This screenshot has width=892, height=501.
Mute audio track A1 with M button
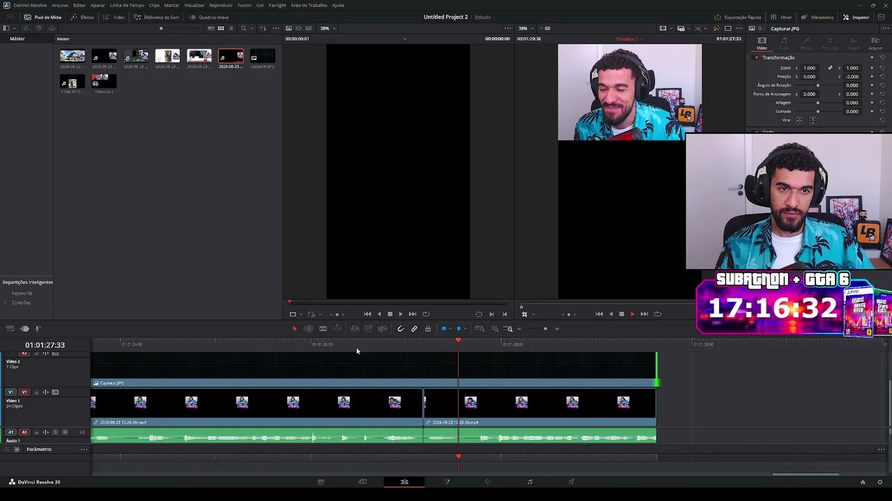coord(65,432)
